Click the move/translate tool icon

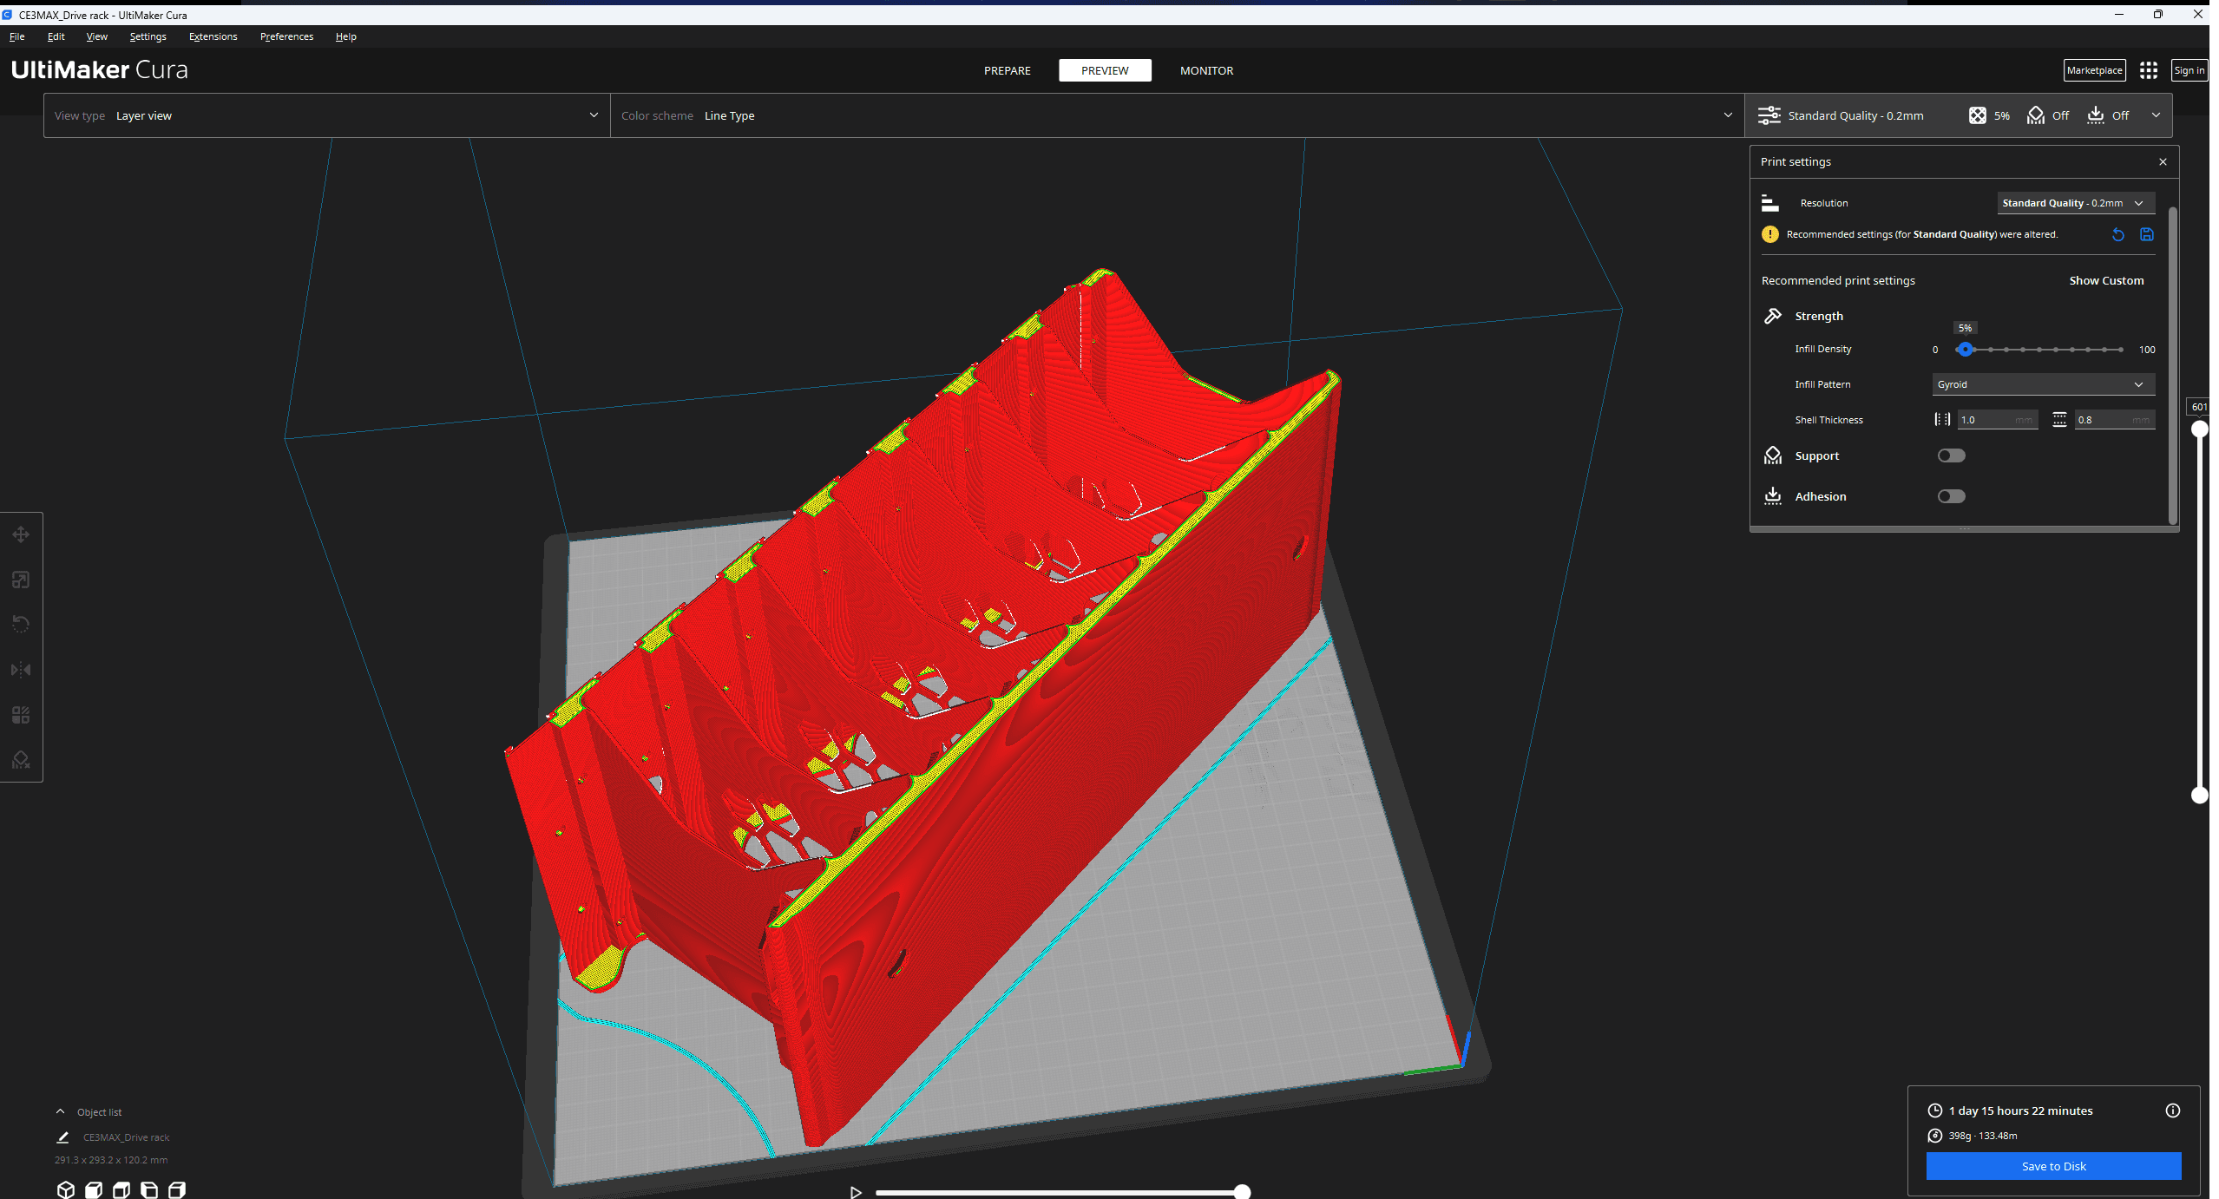tap(21, 534)
